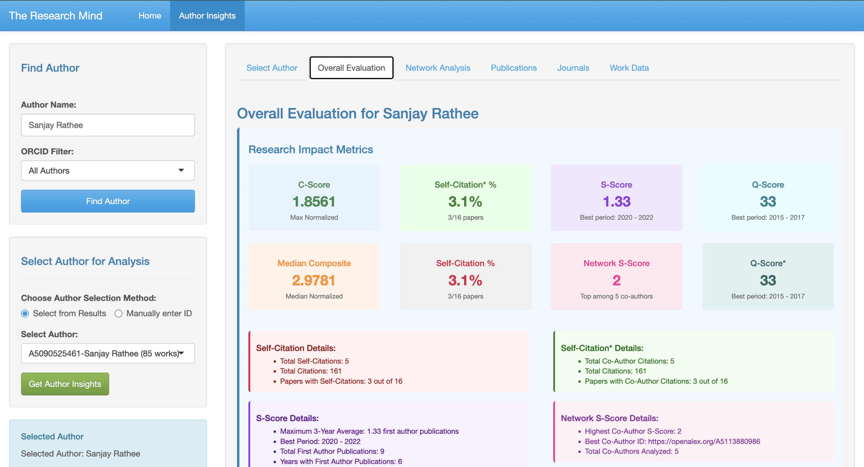Expand the Select Author dropdown
Image resolution: width=864 pixels, height=467 pixels.
coord(108,353)
